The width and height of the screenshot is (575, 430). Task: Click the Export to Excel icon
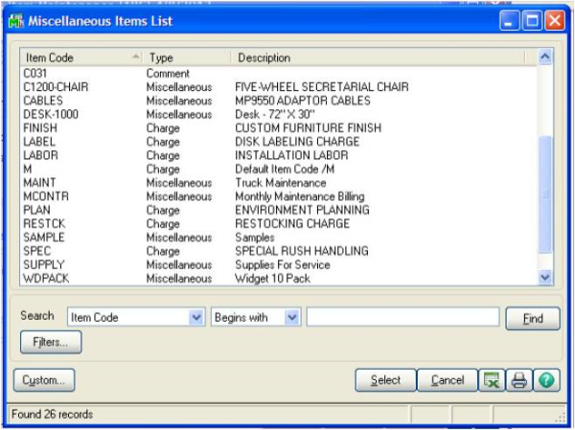coord(492,380)
